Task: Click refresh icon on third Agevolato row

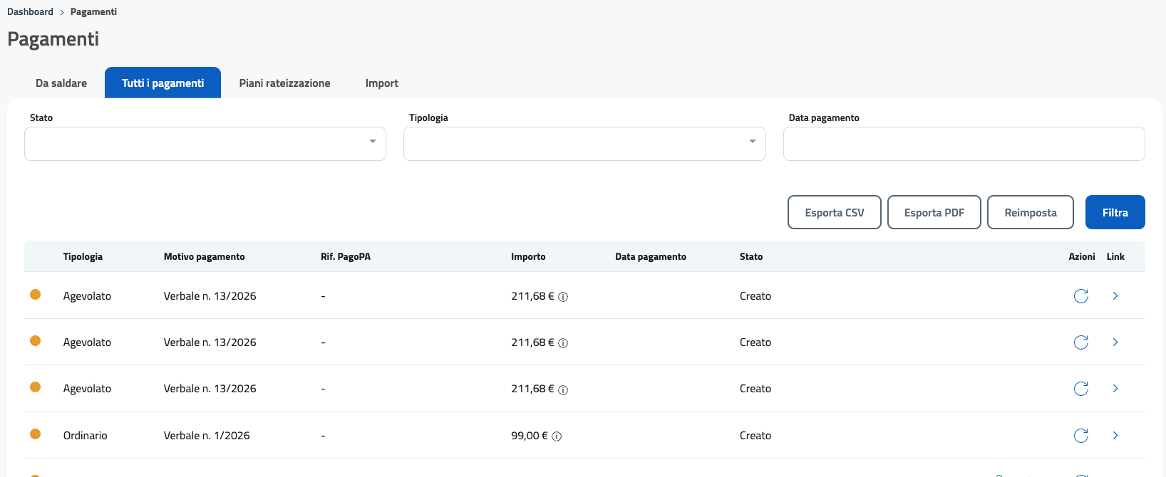Action: (x=1080, y=389)
